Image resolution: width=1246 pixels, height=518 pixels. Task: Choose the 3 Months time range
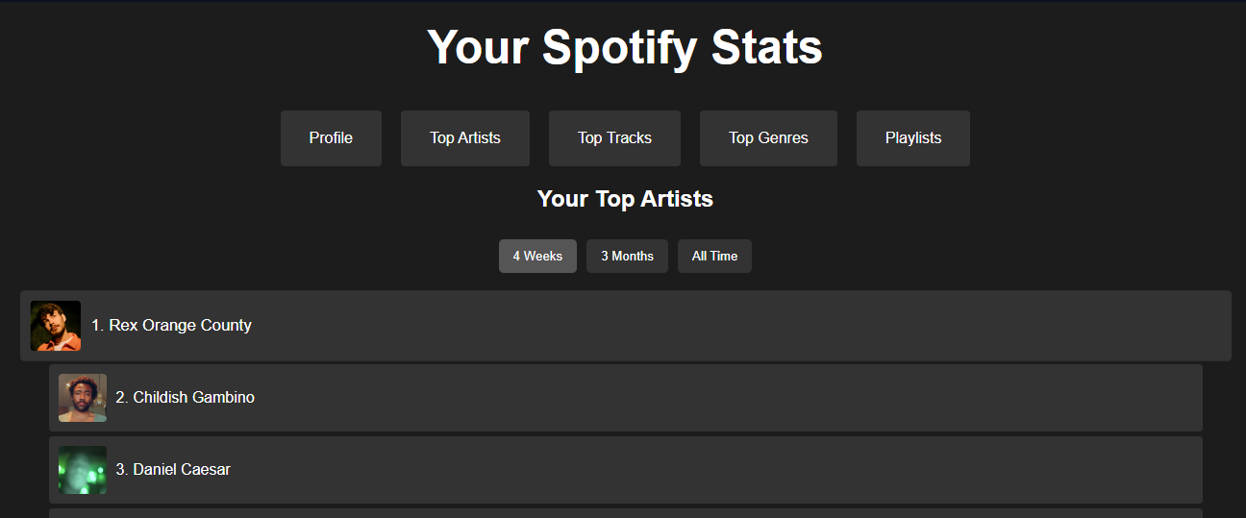point(627,257)
